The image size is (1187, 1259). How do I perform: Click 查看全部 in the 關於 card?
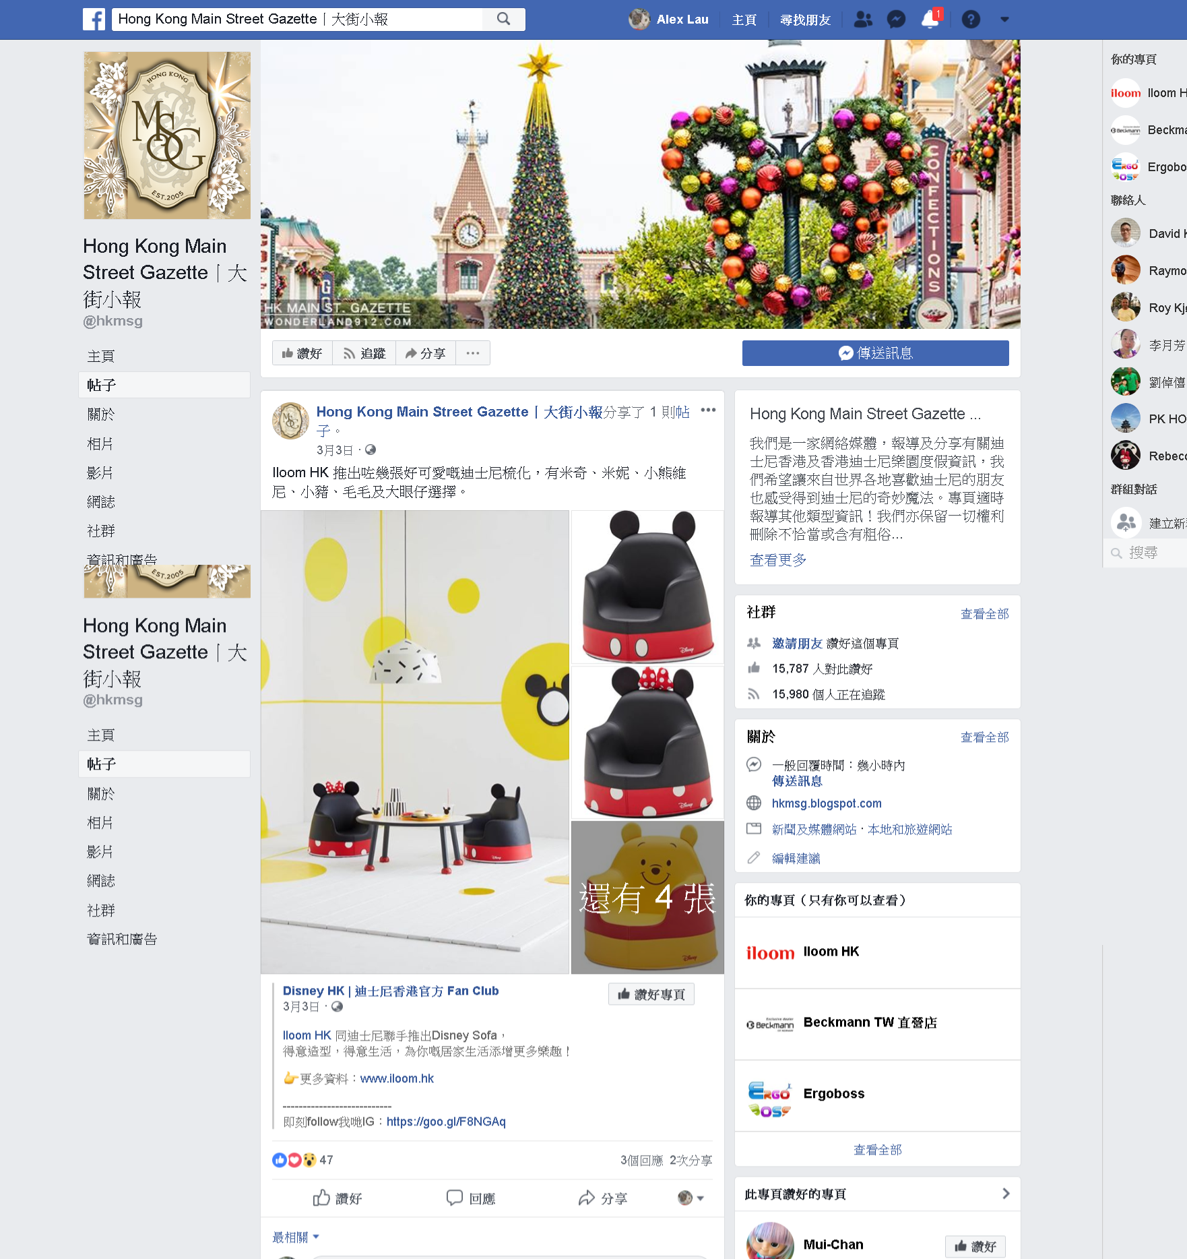coord(985,737)
